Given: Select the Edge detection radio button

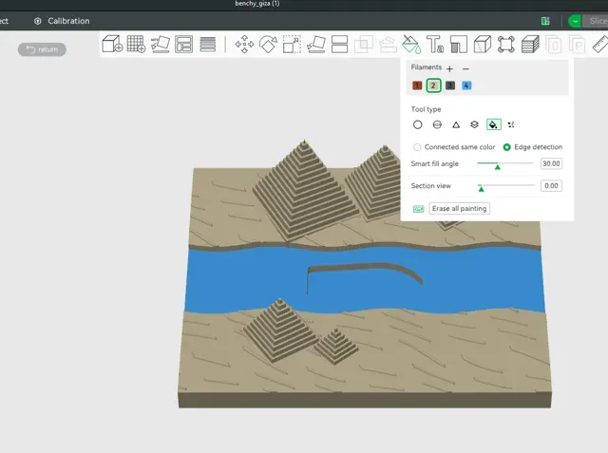Looking at the screenshot, I should click(x=506, y=147).
